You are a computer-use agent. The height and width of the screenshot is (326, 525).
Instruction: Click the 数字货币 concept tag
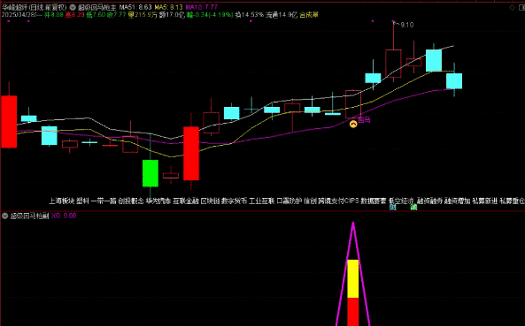(x=234, y=201)
